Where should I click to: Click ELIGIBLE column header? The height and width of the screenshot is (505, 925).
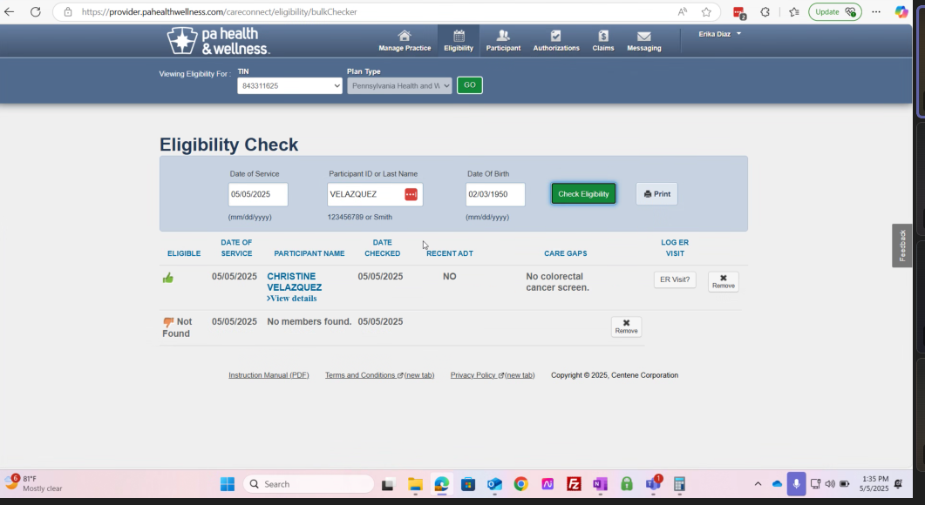(184, 253)
